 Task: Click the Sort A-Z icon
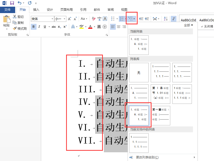pyautogui.click(x=166, y=19)
